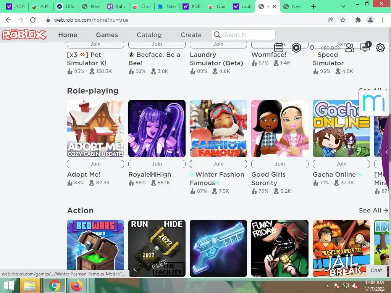Open the Beeface: Be a Bee! link

pyautogui.click(x=154, y=59)
